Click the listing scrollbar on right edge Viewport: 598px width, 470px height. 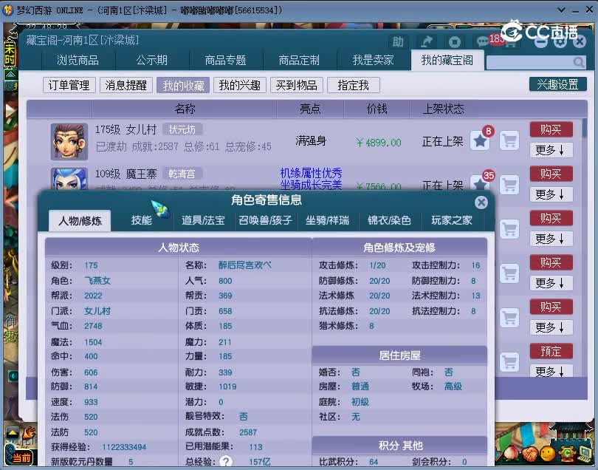click(x=584, y=128)
